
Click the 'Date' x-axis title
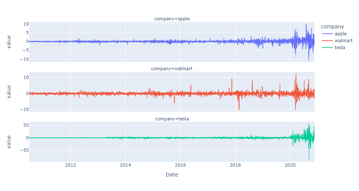coord(172,175)
